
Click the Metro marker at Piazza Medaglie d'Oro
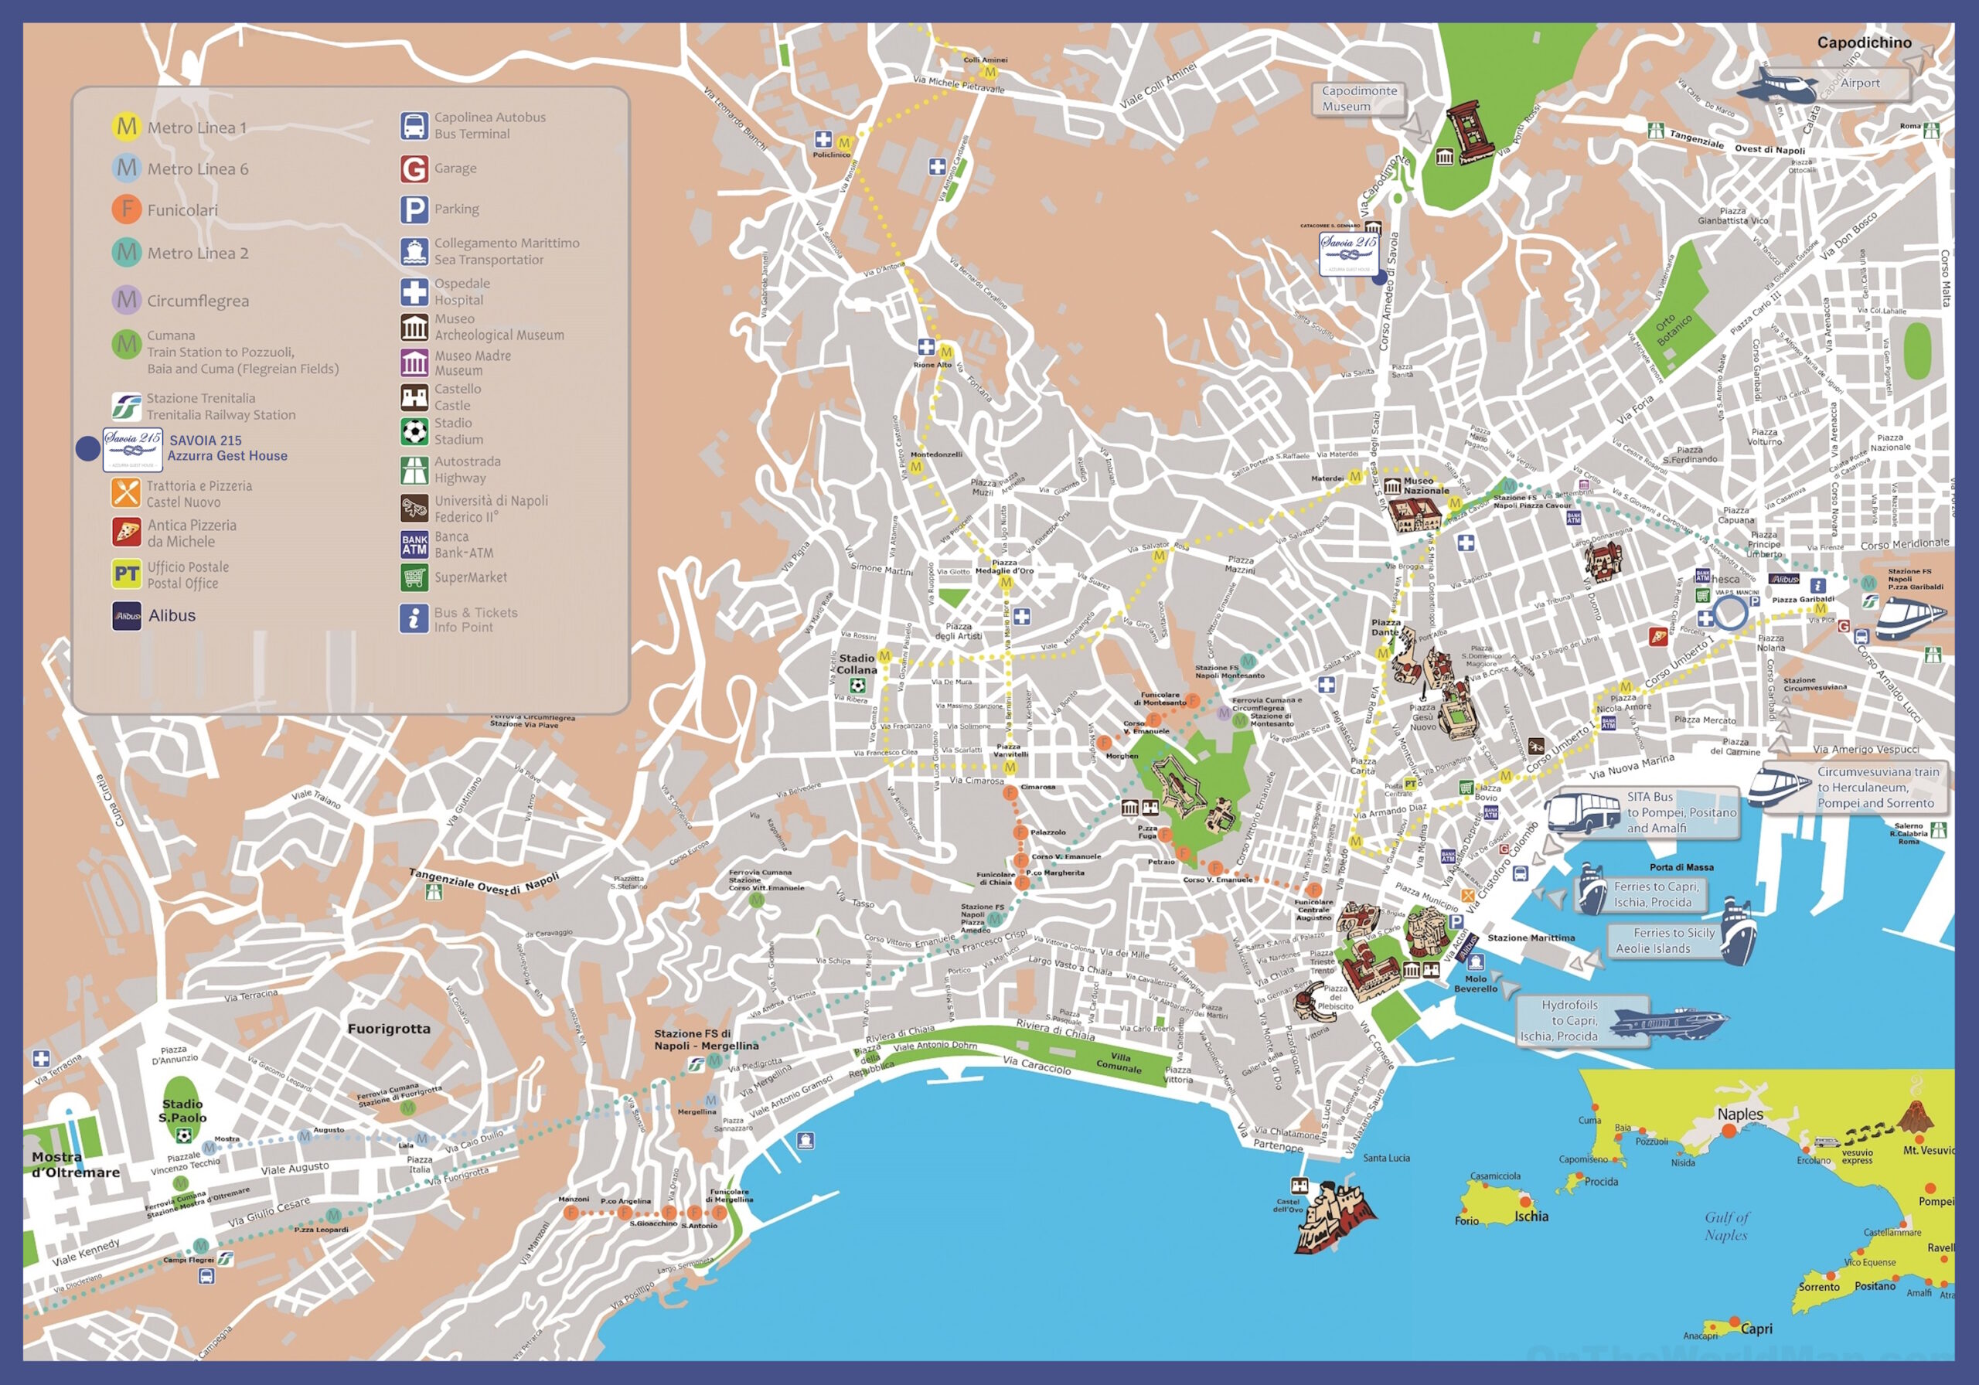pyautogui.click(x=1005, y=583)
